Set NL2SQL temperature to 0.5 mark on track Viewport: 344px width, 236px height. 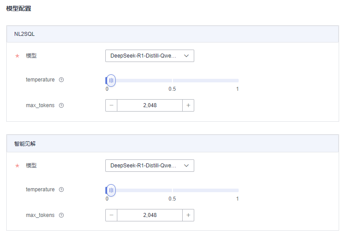[172, 81]
